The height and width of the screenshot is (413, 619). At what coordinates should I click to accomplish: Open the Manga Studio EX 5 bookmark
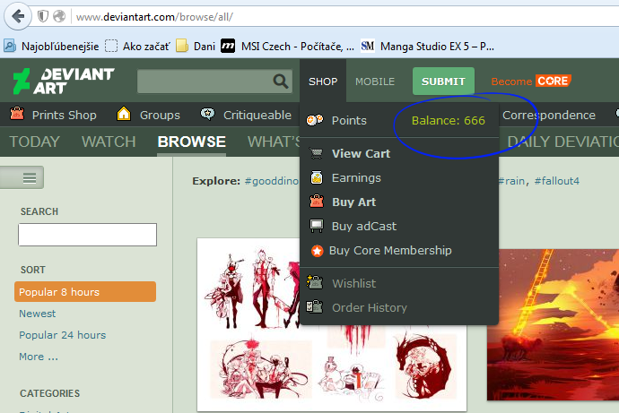coord(427,47)
